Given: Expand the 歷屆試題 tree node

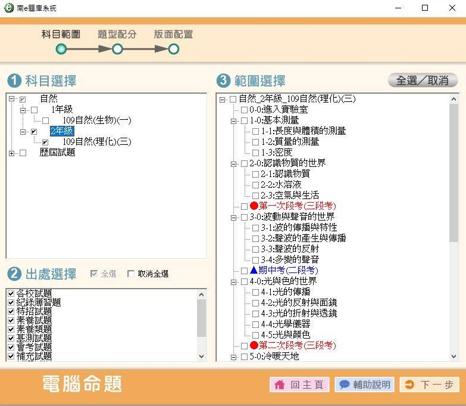Looking at the screenshot, I should coord(11,153).
